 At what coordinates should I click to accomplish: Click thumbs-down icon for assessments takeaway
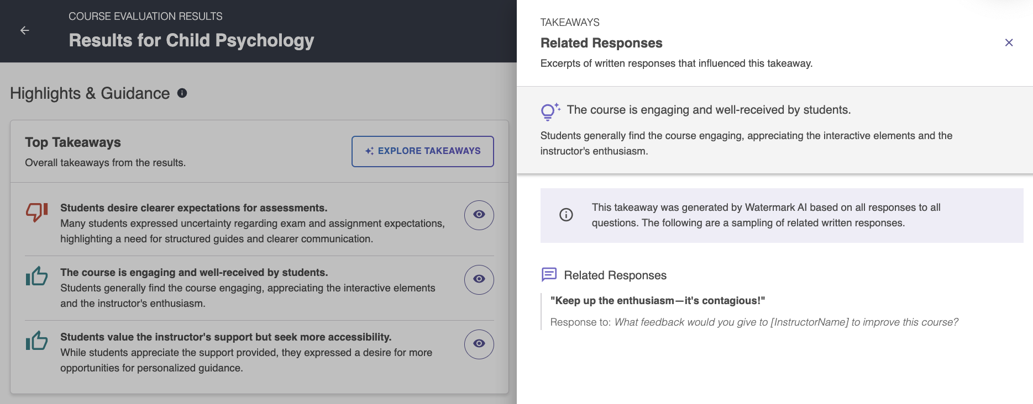coord(37,211)
